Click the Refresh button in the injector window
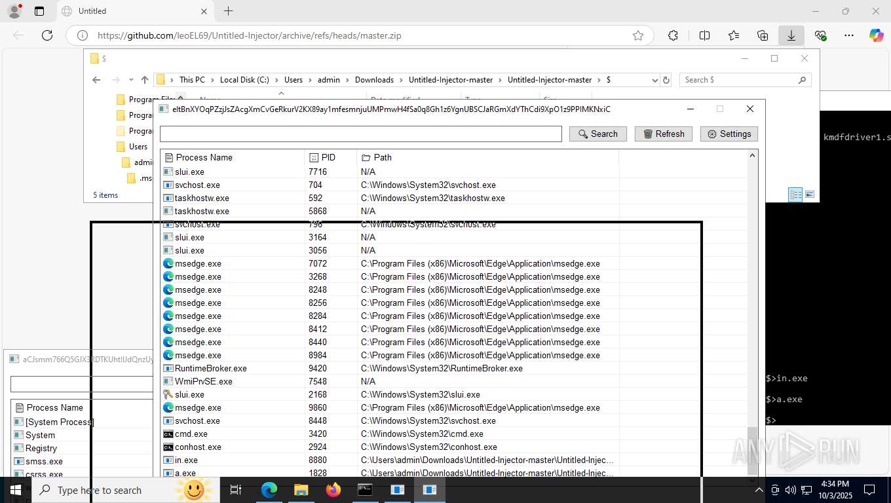Image resolution: width=891 pixels, height=503 pixels. tap(664, 134)
